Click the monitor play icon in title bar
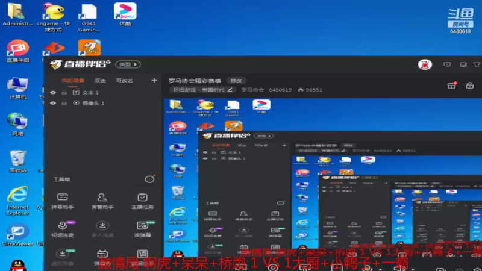This screenshot has height=271, width=482. pos(447,64)
